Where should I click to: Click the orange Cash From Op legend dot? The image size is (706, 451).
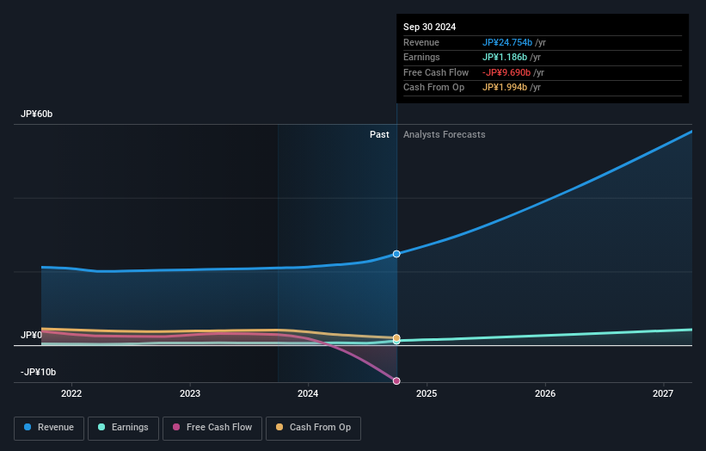click(x=279, y=427)
